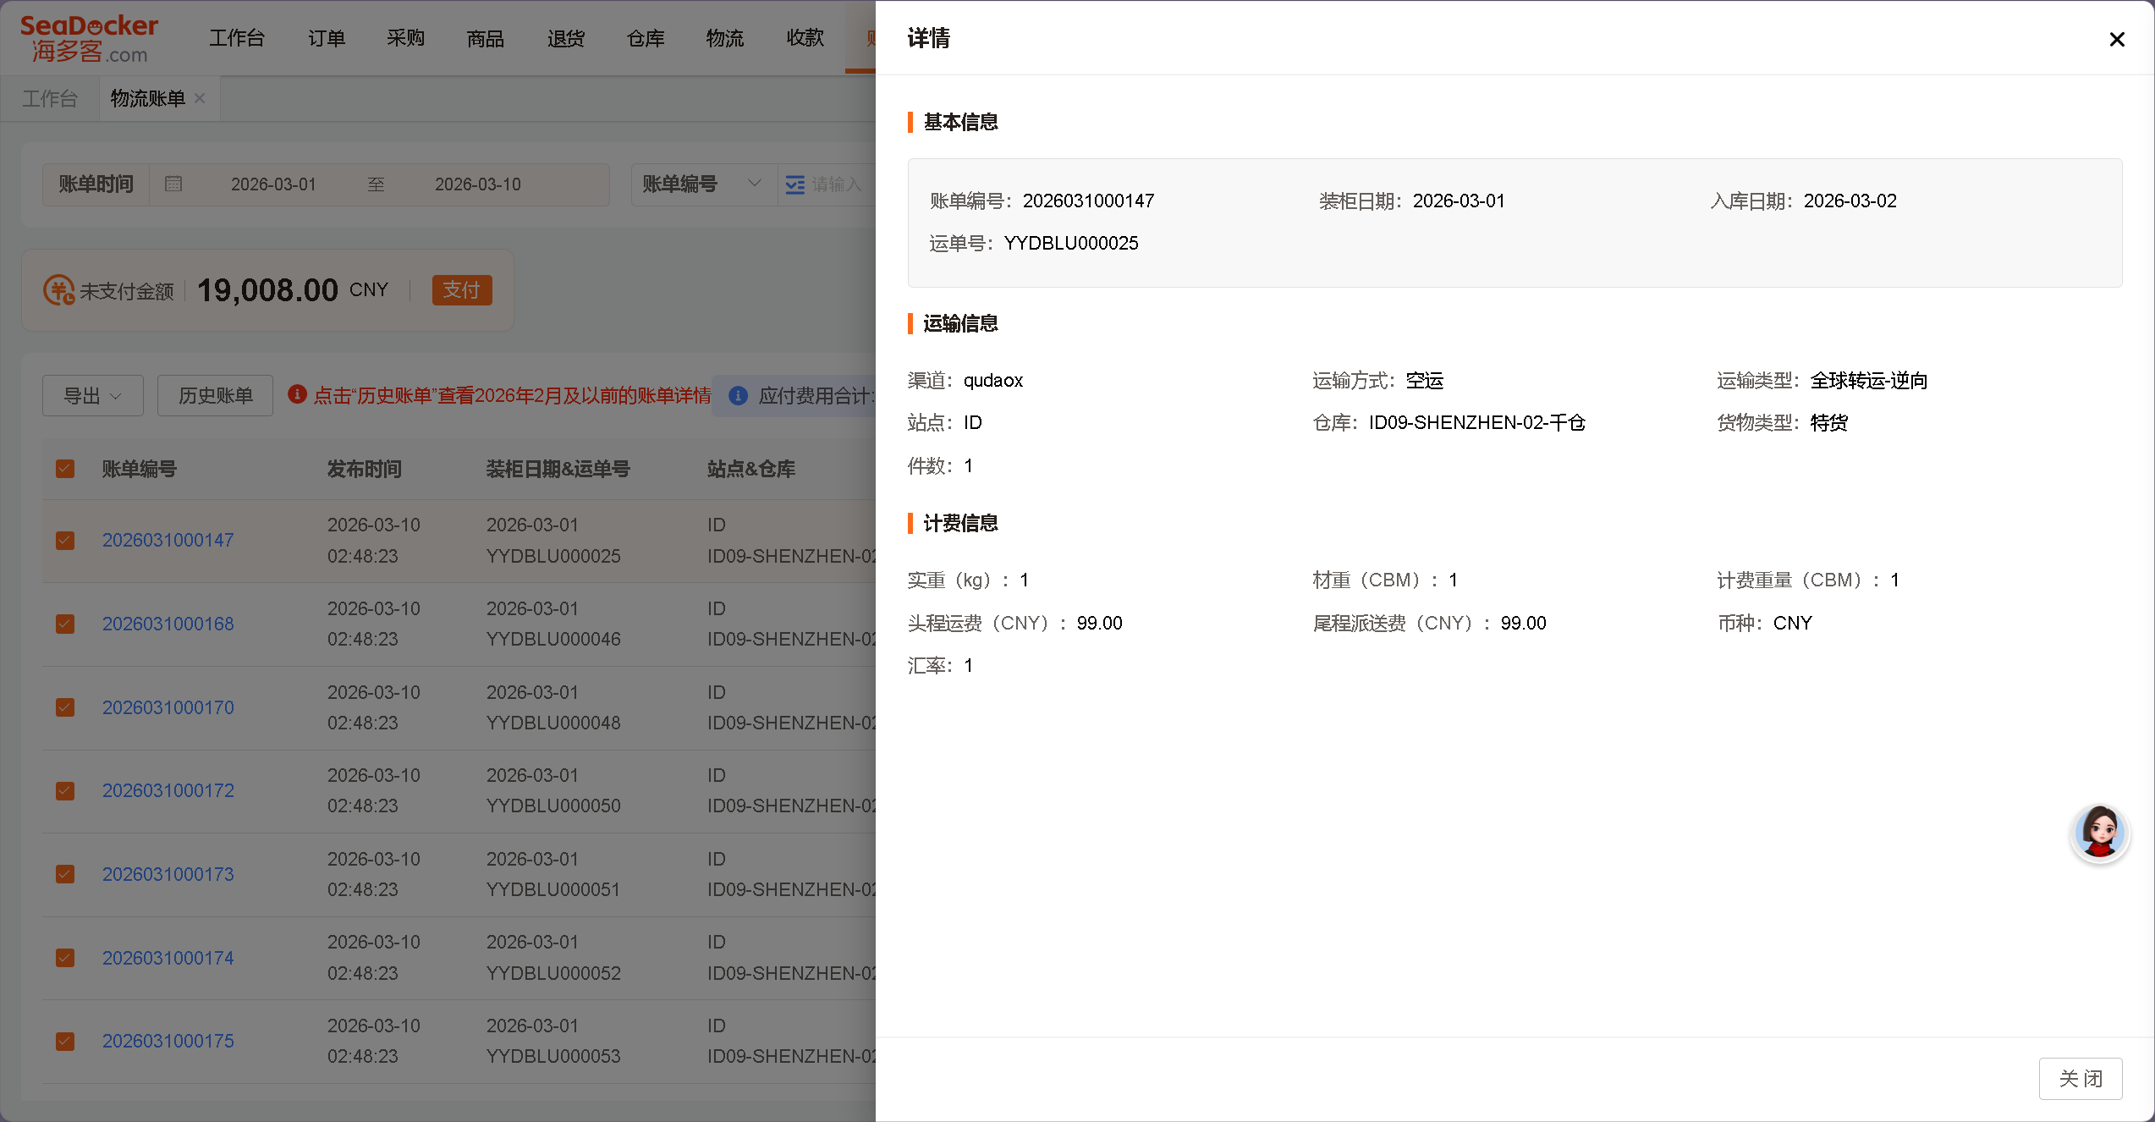Switch to the 工作台 tab
Viewport: 2155px width, 1122px height.
coord(49,98)
